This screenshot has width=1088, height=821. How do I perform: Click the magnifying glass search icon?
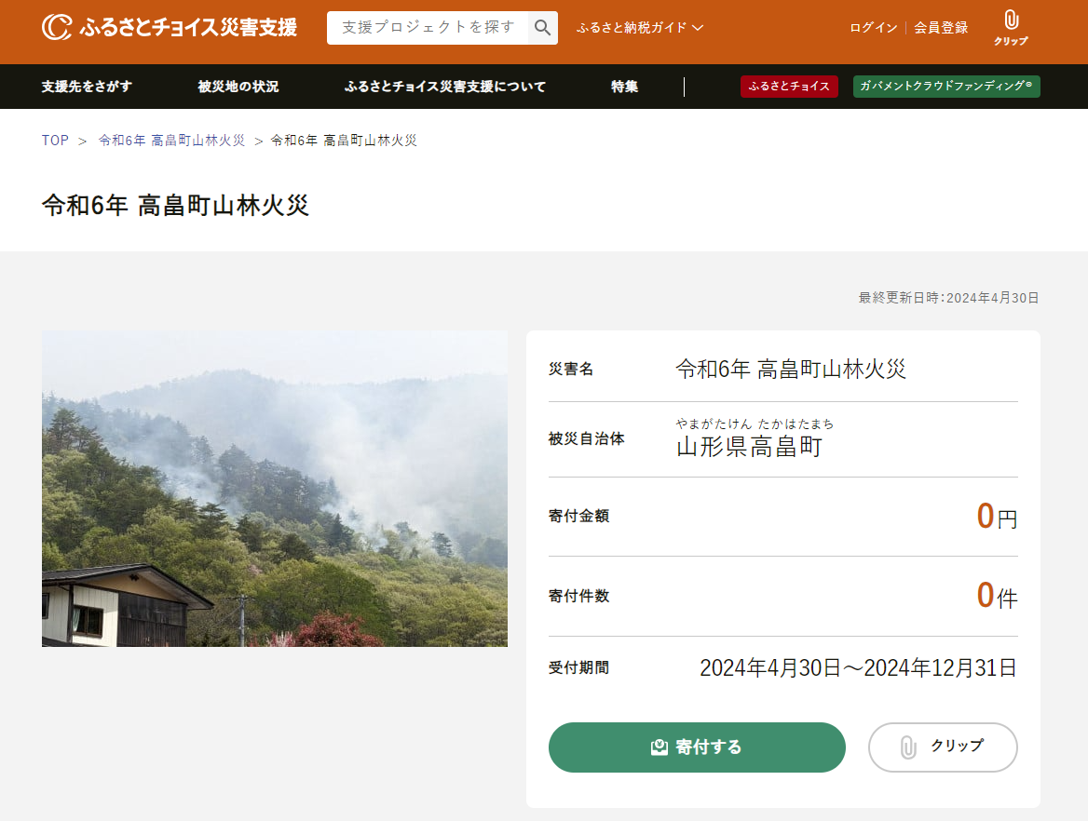pyautogui.click(x=542, y=28)
